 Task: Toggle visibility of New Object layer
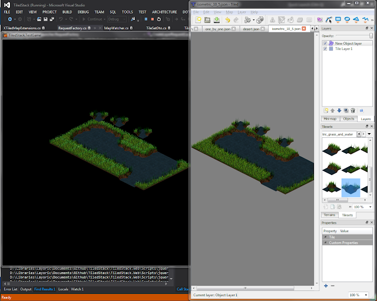325,44
